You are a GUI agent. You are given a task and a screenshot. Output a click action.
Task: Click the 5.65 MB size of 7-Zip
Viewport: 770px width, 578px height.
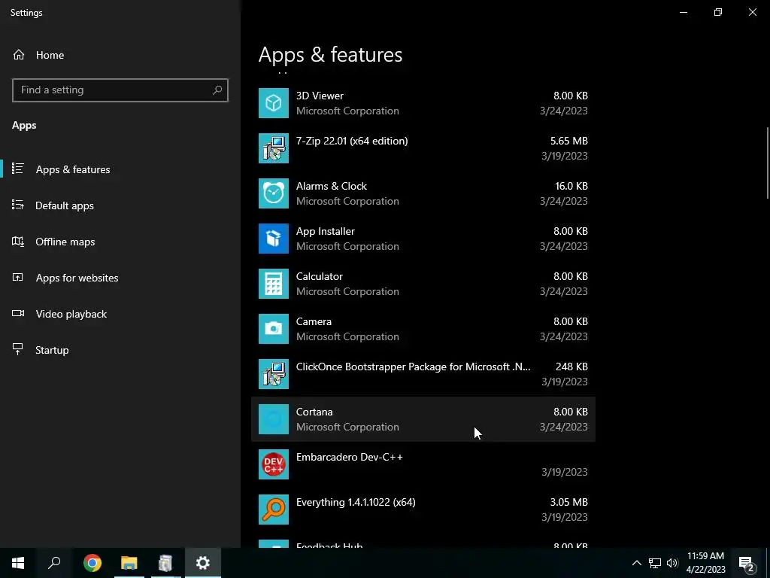point(568,141)
